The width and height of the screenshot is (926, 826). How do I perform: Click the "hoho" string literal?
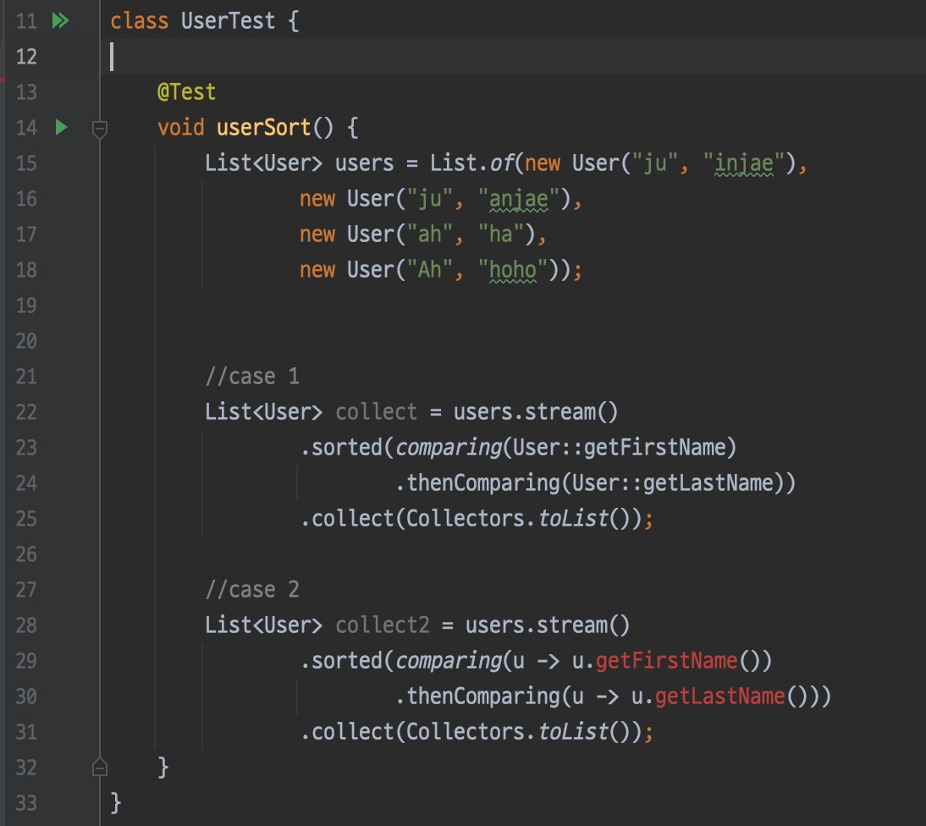[x=513, y=270]
